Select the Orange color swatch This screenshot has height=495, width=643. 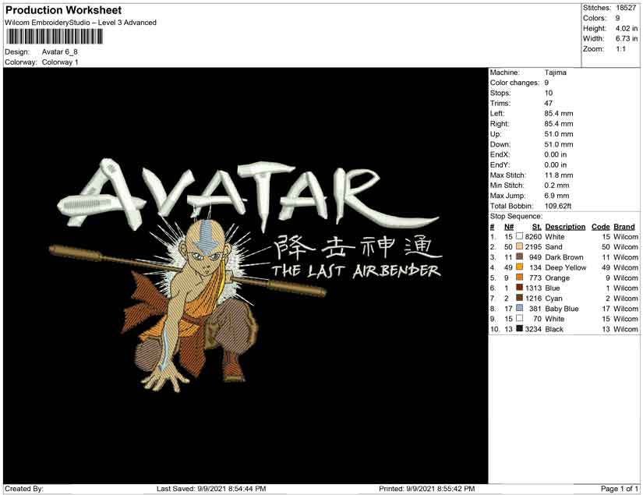520,278
